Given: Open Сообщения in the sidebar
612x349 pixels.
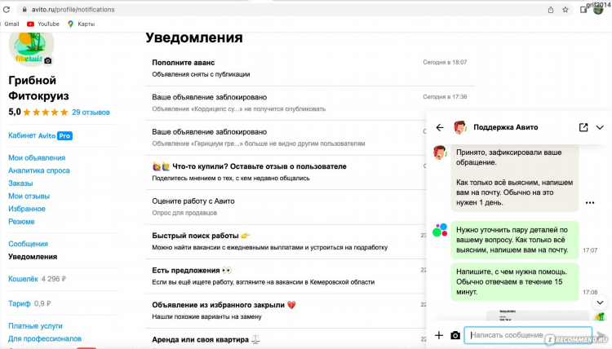Looking at the screenshot, I should [28, 244].
